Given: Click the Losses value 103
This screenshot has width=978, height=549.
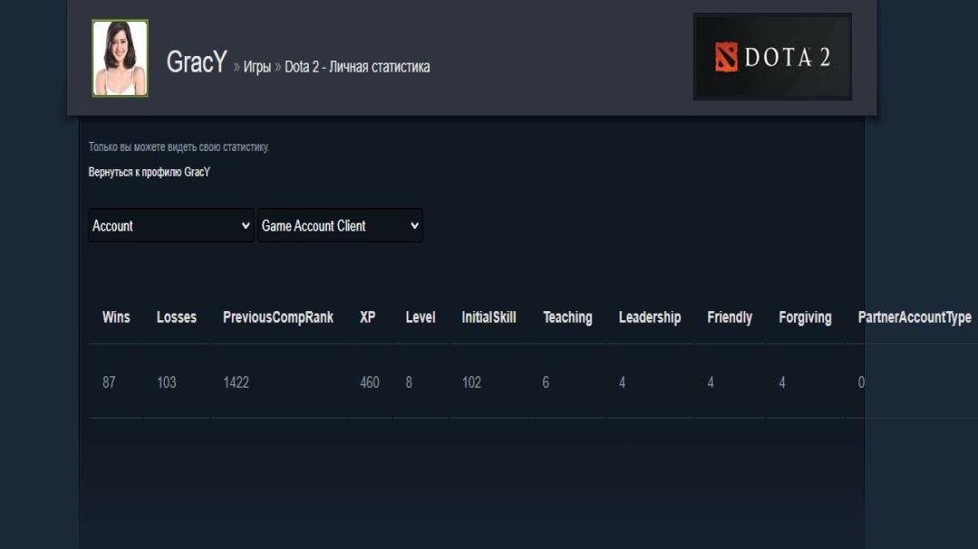Looking at the screenshot, I should [x=167, y=382].
